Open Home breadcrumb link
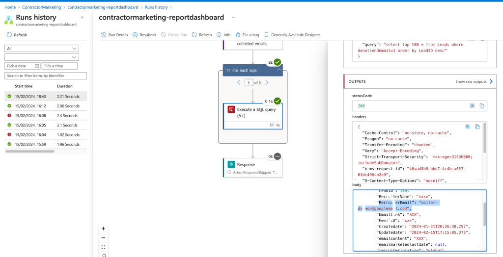 pyautogui.click(x=10, y=7)
